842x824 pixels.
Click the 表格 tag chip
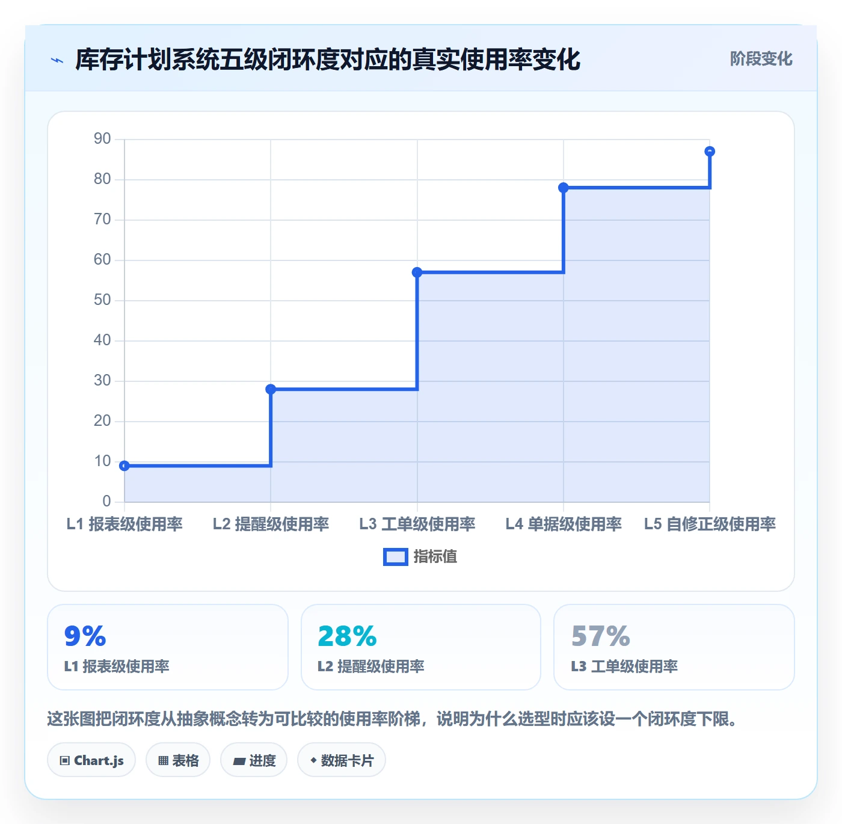point(178,760)
